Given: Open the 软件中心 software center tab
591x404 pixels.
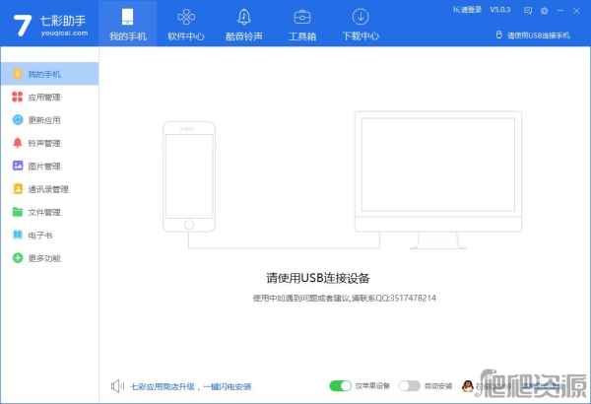Looking at the screenshot, I should tap(184, 24).
